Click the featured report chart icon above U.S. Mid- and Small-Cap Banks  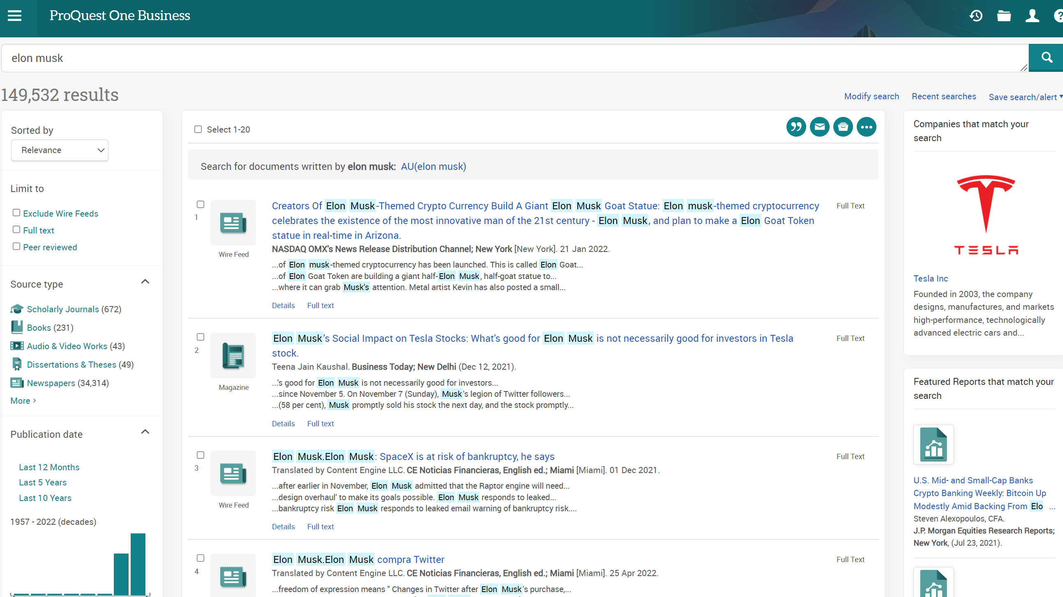pyautogui.click(x=934, y=444)
